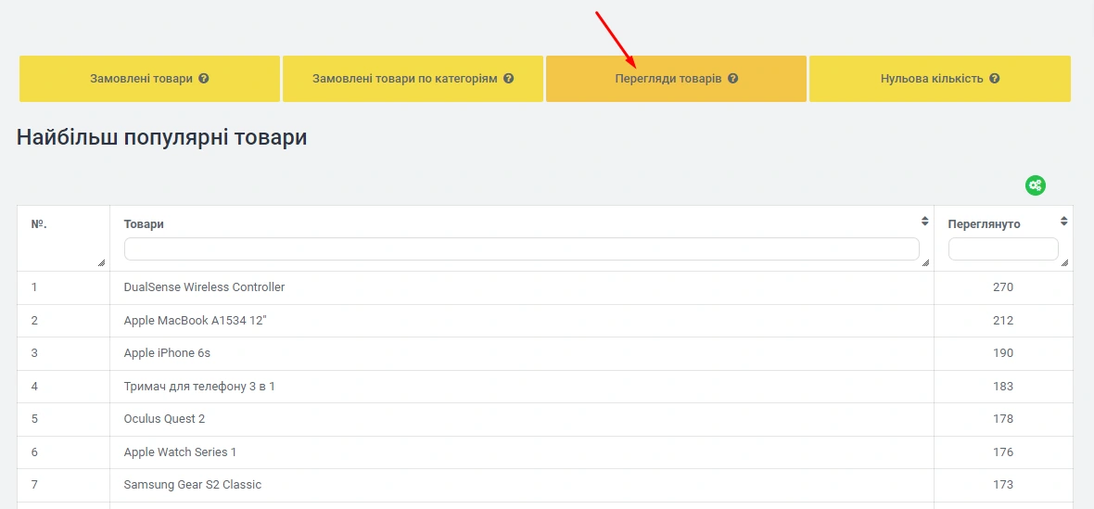Click help icon on Замовлені товари tab
This screenshot has height=509, width=1094.
(204, 79)
